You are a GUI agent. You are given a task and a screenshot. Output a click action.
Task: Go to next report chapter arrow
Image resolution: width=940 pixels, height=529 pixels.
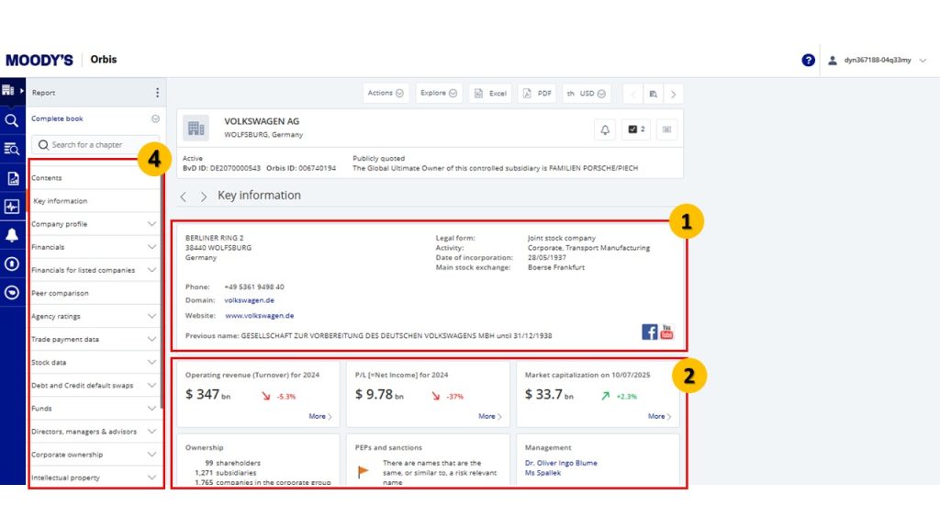tap(204, 197)
